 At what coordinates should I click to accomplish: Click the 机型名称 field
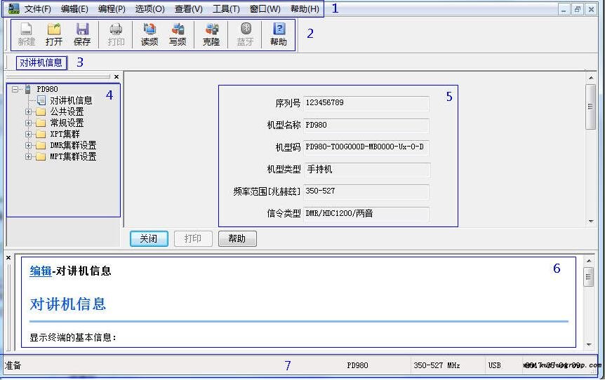366,125
